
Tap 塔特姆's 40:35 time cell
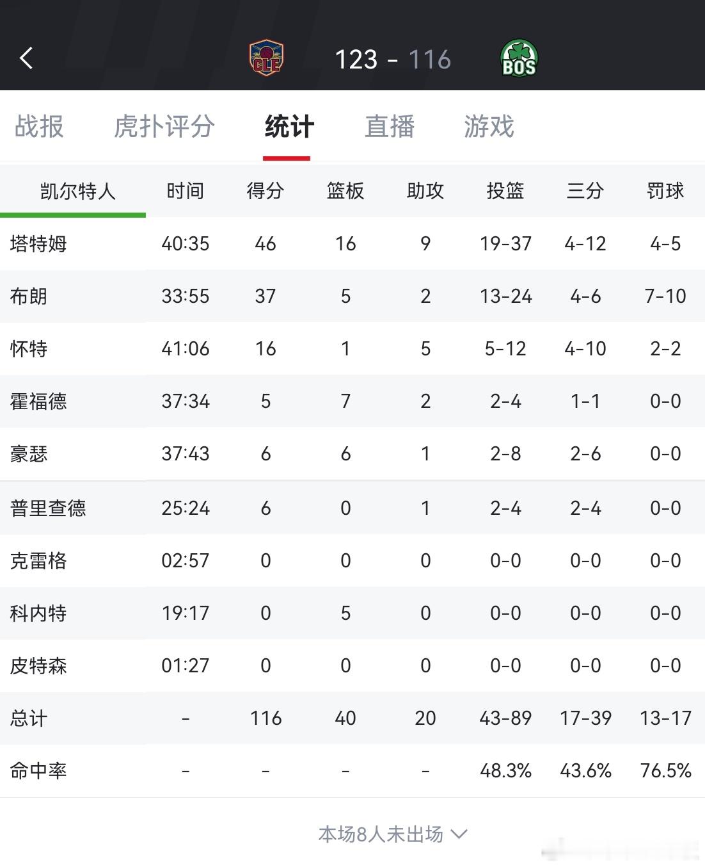186,243
